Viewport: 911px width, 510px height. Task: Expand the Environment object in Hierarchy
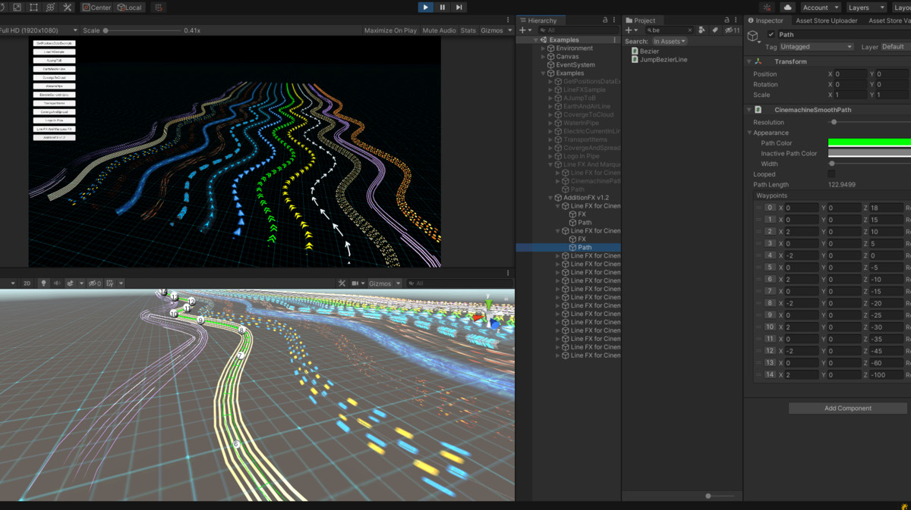point(543,48)
